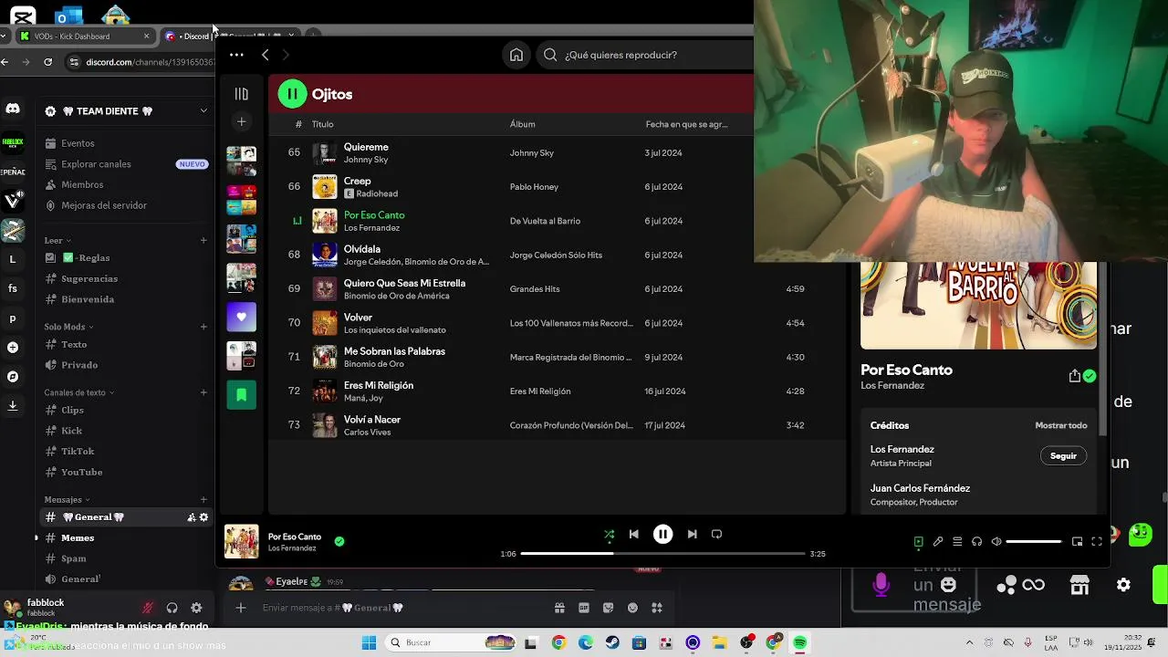Pause playback in the bottom player bar
This screenshot has width=1168, height=657.
pyautogui.click(x=663, y=534)
